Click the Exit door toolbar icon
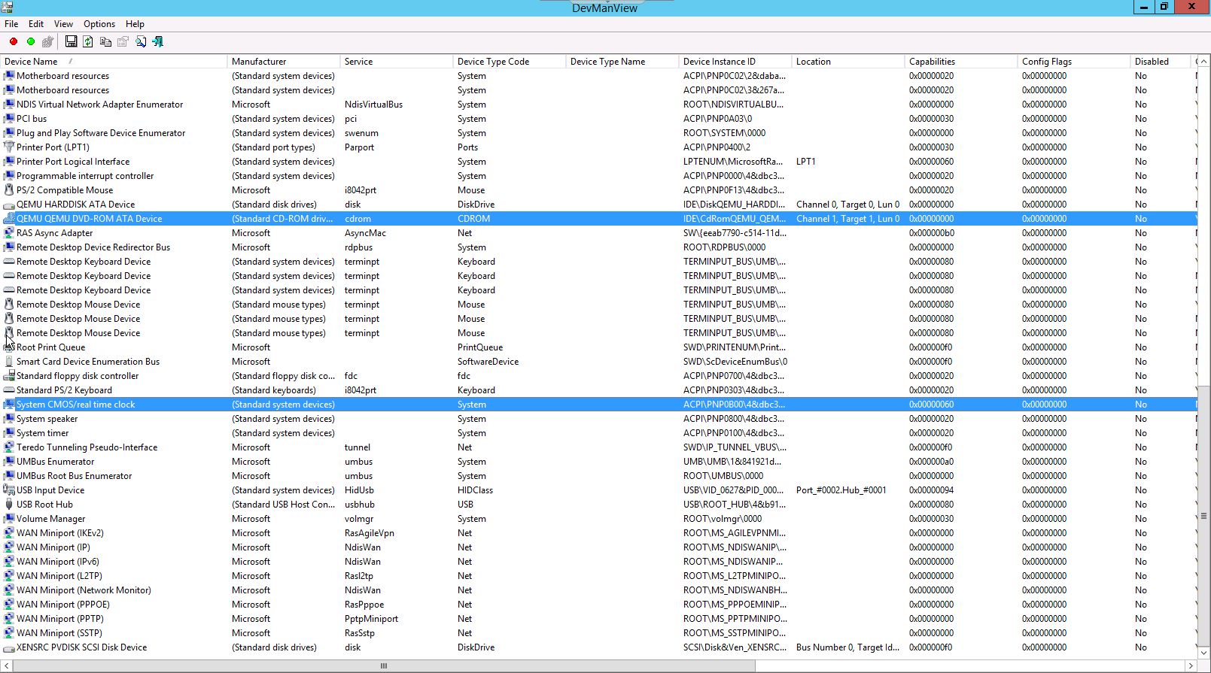The image size is (1211, 673). pos(158,42)
